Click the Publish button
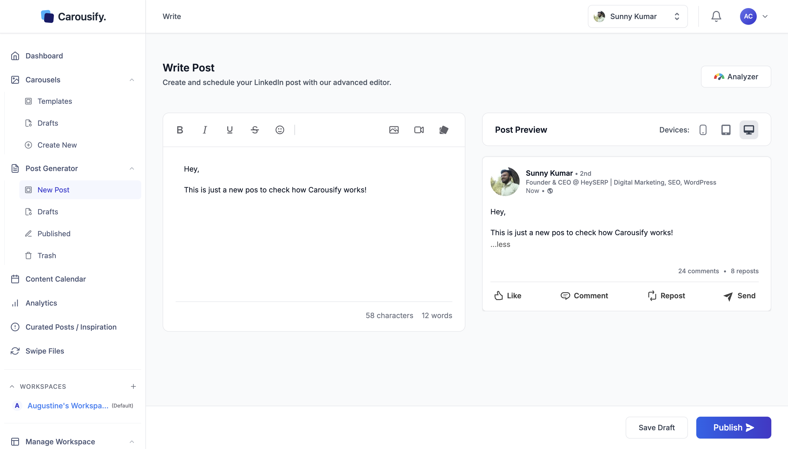 [x=733, y=427]
